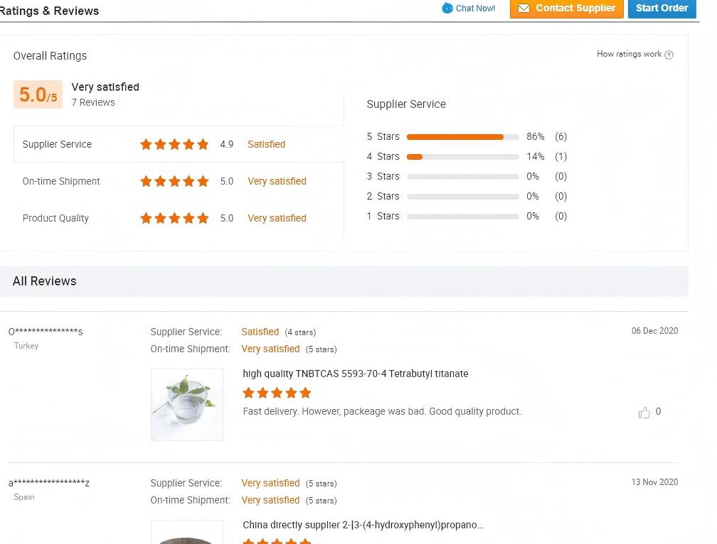The image size is (717, 544).
Task: Select the On-time Shipment rating row
Action: (x=179, y=181)
